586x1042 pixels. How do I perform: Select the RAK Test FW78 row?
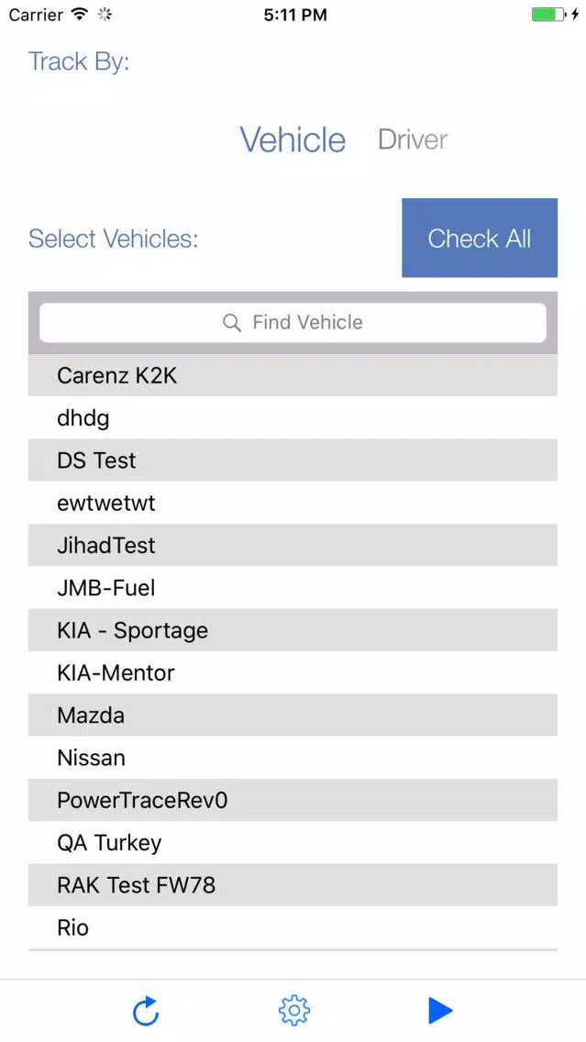293,885
